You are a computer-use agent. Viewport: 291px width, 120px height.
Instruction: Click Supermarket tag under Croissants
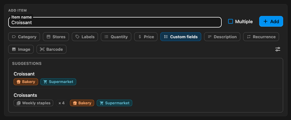115,103
